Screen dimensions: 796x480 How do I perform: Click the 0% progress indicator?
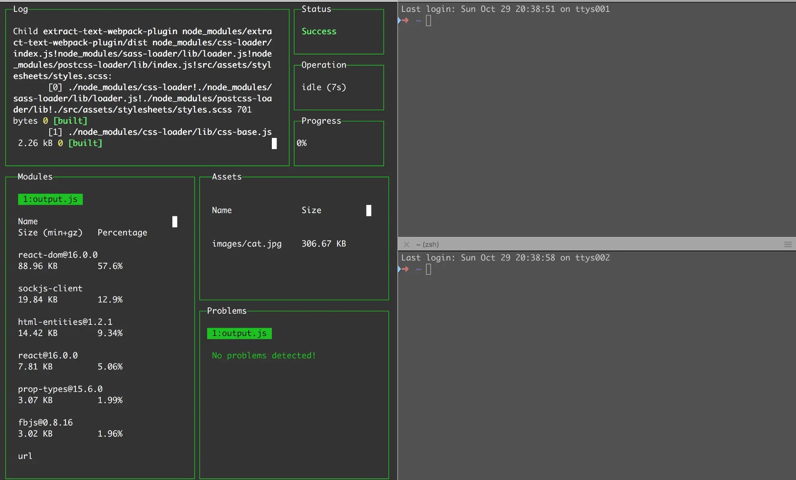(302, 143)
